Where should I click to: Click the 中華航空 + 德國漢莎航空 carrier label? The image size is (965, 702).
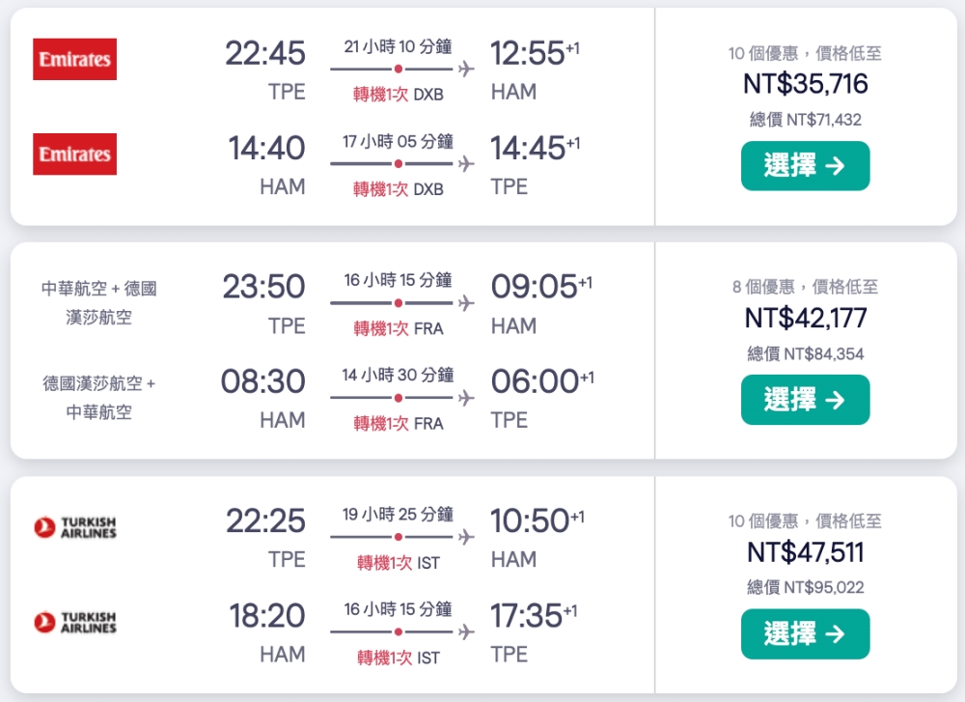tap(99, 302)
